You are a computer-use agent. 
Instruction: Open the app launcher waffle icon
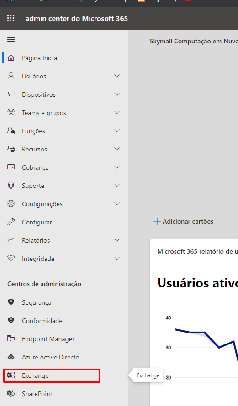click(11, 18)
